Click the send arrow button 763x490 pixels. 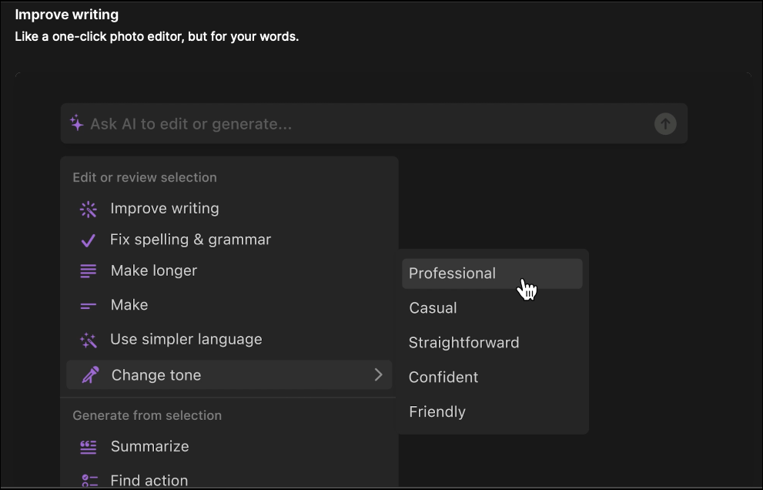point(664,124)
